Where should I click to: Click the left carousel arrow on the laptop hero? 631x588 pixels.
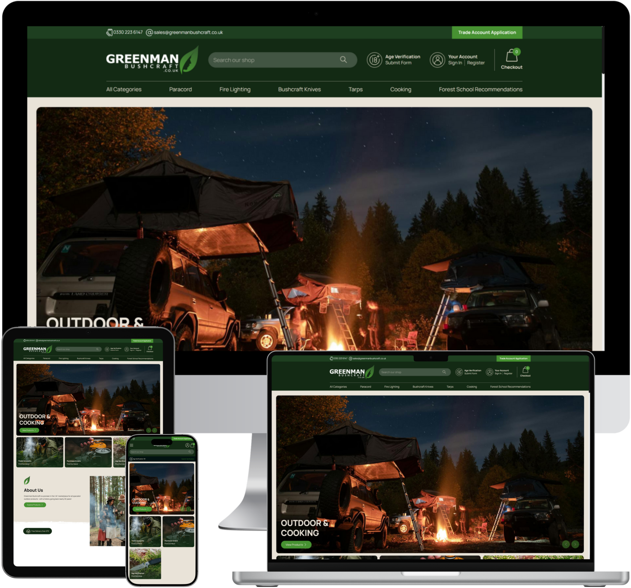[566, 544]
